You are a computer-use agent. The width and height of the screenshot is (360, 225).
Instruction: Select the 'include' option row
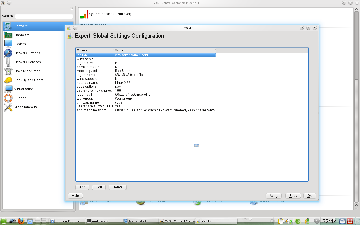coord(146,55)
